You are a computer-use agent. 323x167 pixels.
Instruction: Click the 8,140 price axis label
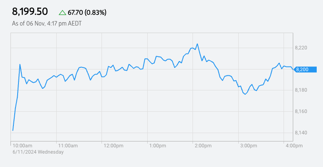click(x=301, y=133)
